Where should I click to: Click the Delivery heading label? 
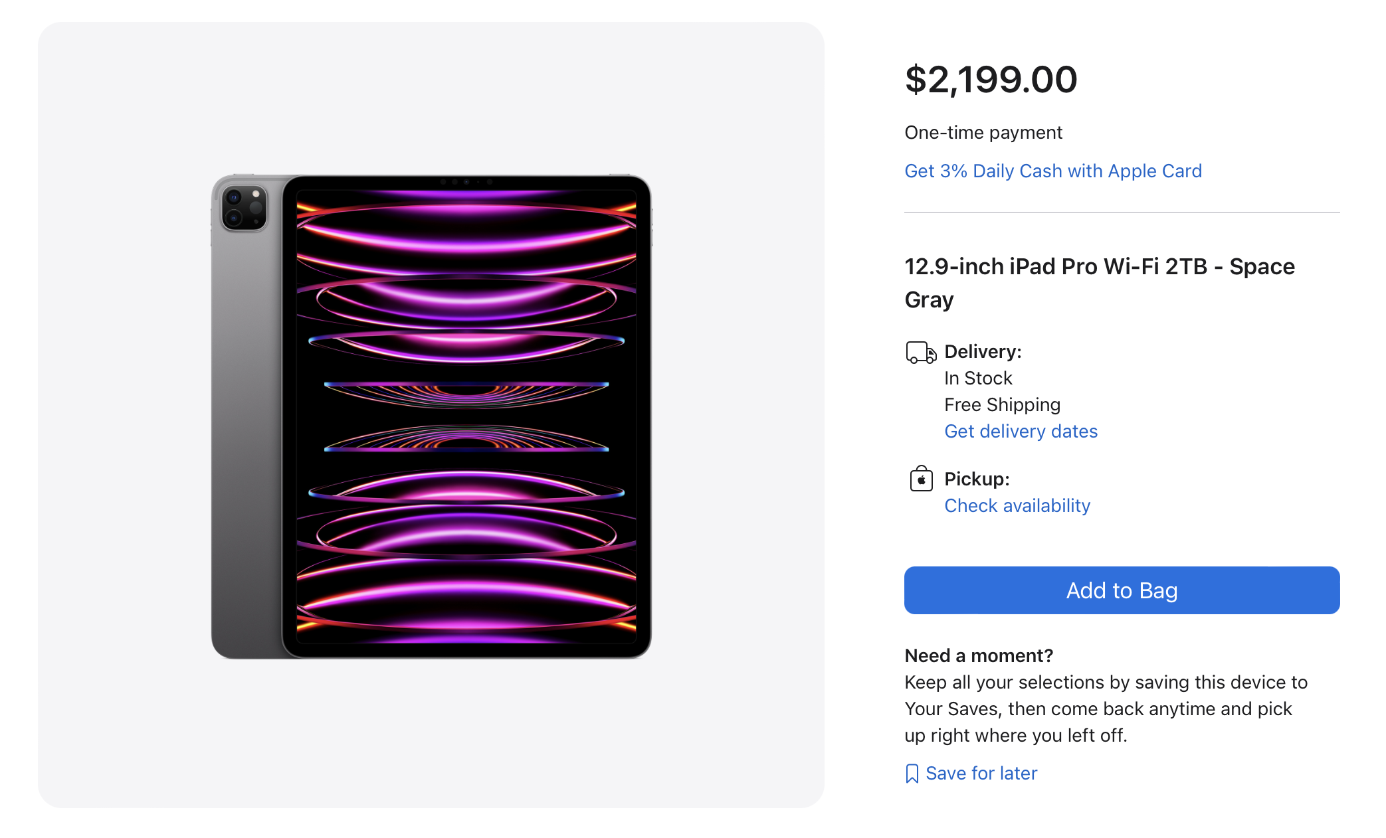(x=982, y=351)
